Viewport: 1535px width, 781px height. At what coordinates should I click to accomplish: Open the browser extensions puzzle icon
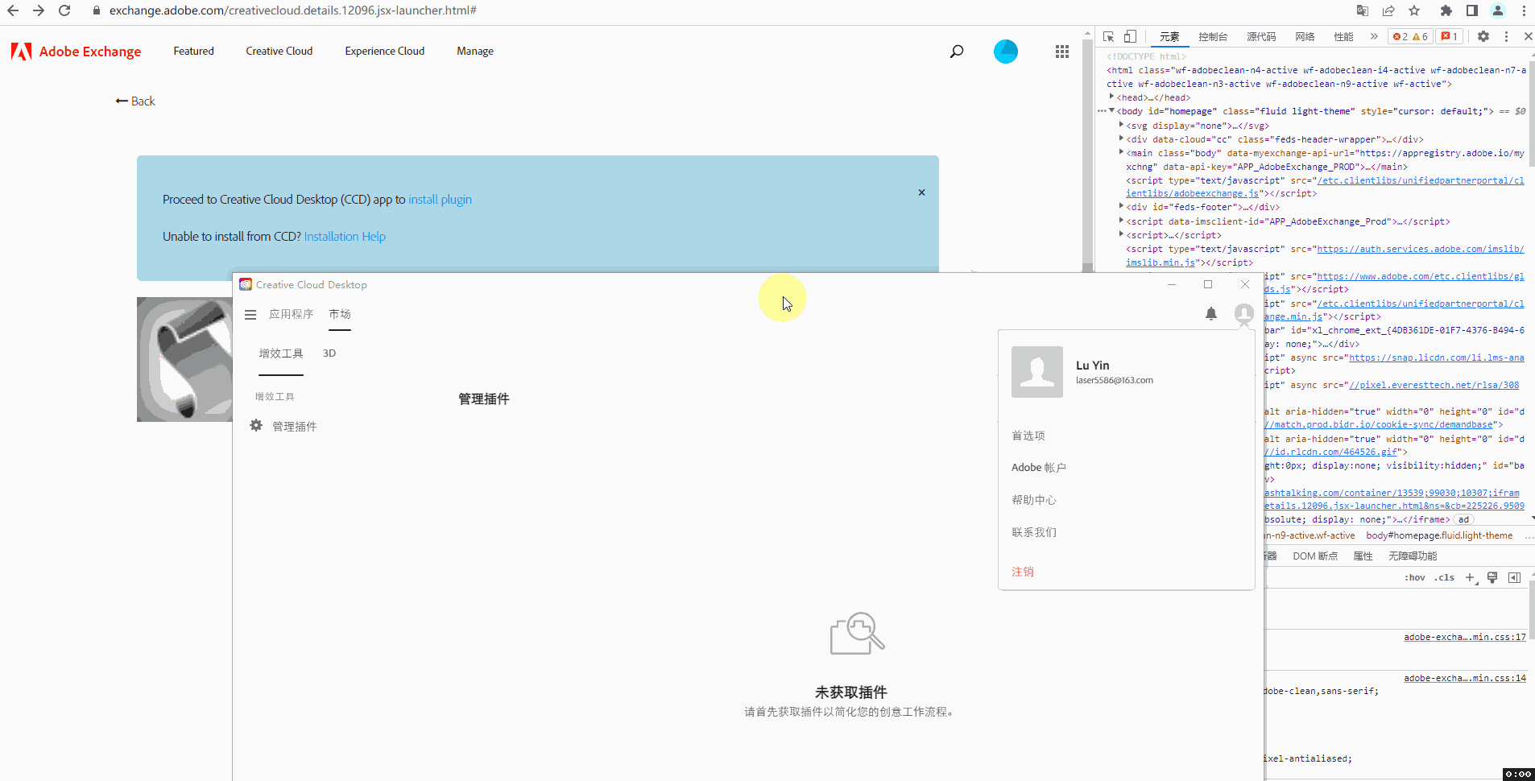[x=1446, y=10]
